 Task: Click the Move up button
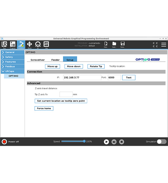[x=52, y=66]
